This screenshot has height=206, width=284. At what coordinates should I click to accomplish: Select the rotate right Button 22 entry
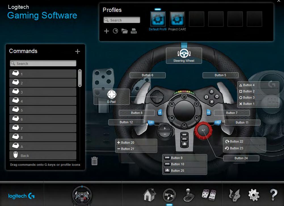pos(245,141)
